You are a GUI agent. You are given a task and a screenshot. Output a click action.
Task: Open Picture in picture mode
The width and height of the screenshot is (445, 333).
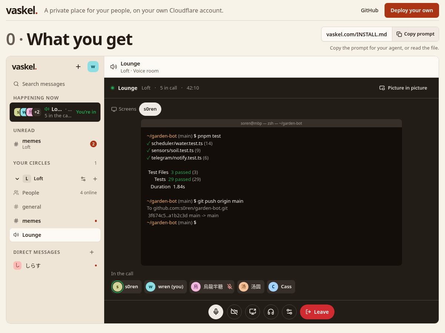tap(403, 88)
